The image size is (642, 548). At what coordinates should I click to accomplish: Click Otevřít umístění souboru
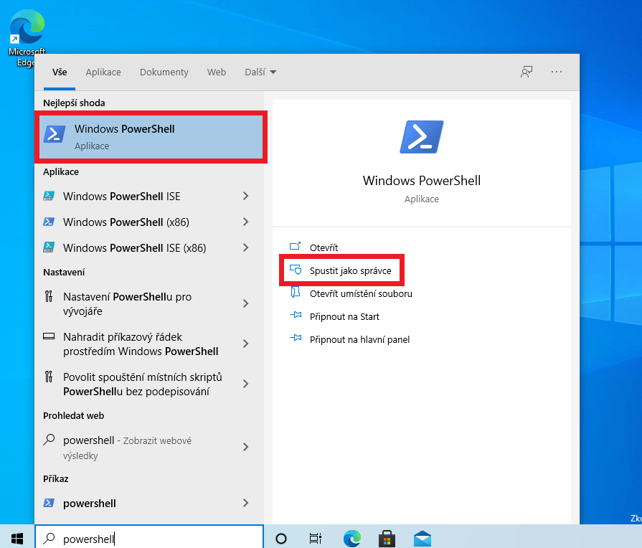coord(360,293)
